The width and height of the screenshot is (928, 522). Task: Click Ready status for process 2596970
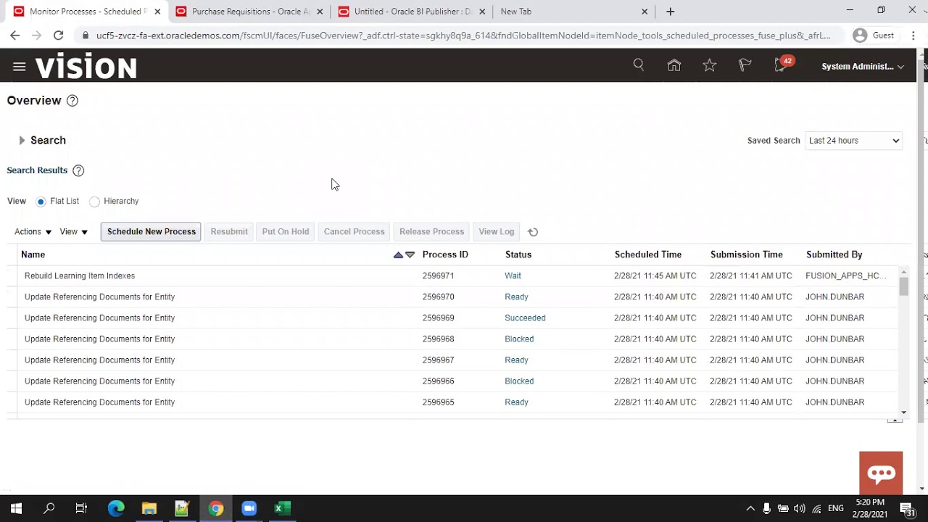click(x=516, y=297)
